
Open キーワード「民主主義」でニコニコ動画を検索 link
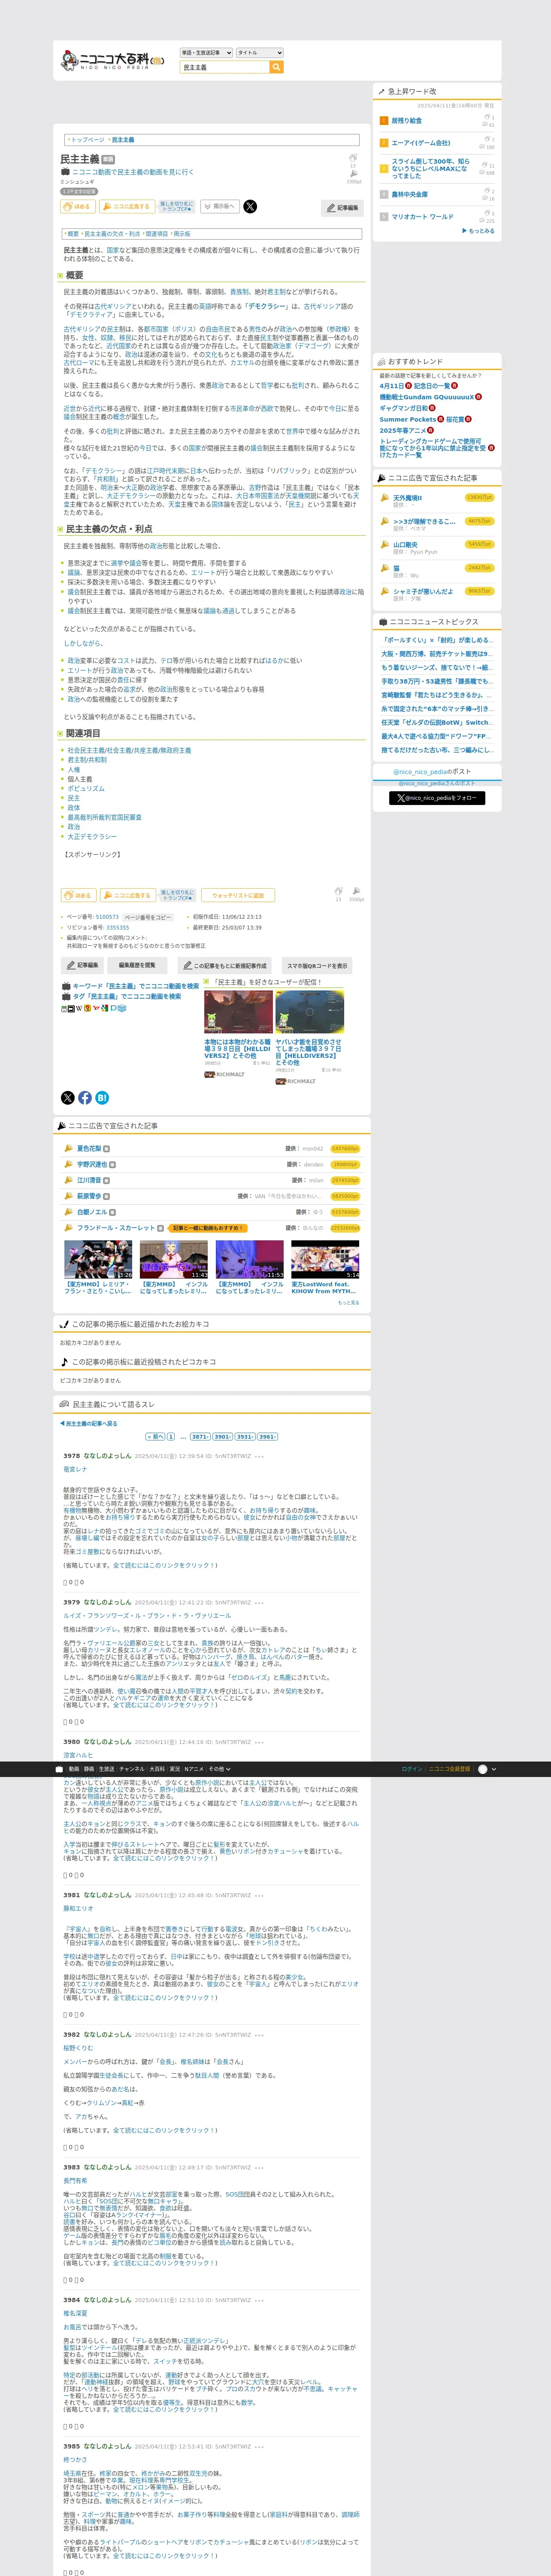point(135,986)
